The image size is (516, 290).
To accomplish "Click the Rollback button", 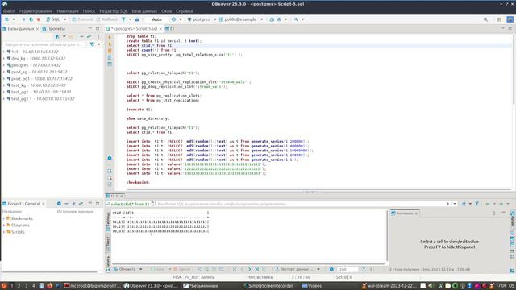I will point(106,19).
